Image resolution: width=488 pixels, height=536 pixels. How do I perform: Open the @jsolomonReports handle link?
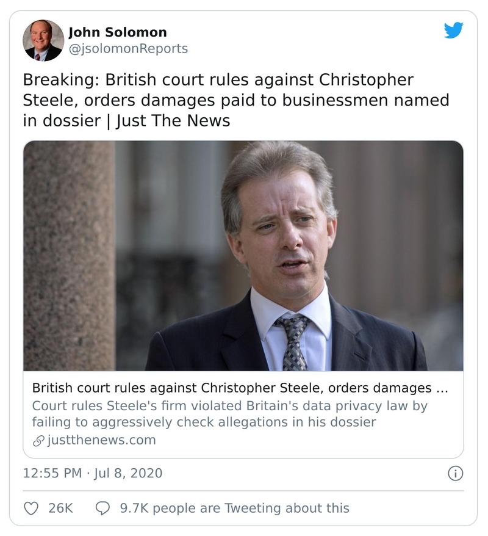click(x=128, y=48)
